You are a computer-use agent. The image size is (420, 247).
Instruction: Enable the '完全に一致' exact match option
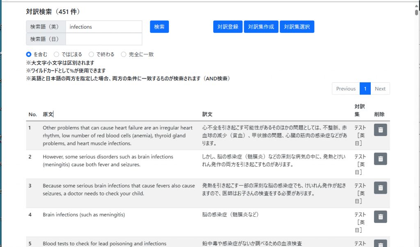[x=123, y=54]
